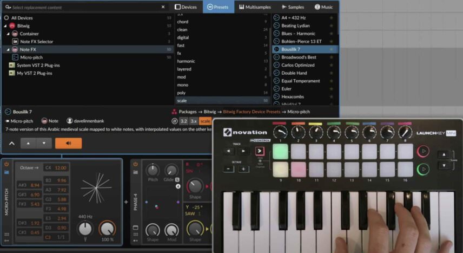463x253 pixels.
Task: Collapse the Note FX tree node
Action: tap(8, 49)
